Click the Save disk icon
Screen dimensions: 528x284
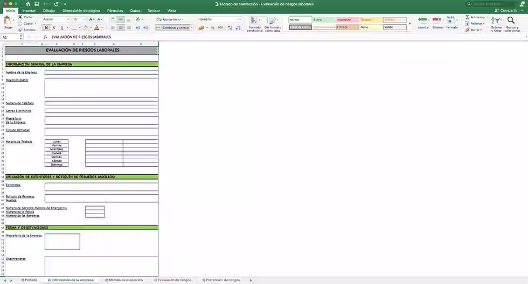(37, 4)
